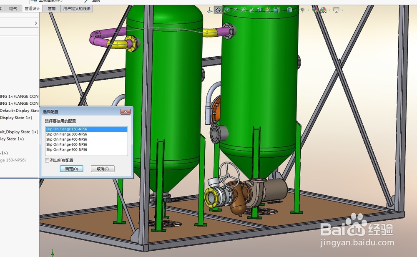Open the 管道设计 tab
The width and height of the screenshot is (417, 257).
[32, 8]
